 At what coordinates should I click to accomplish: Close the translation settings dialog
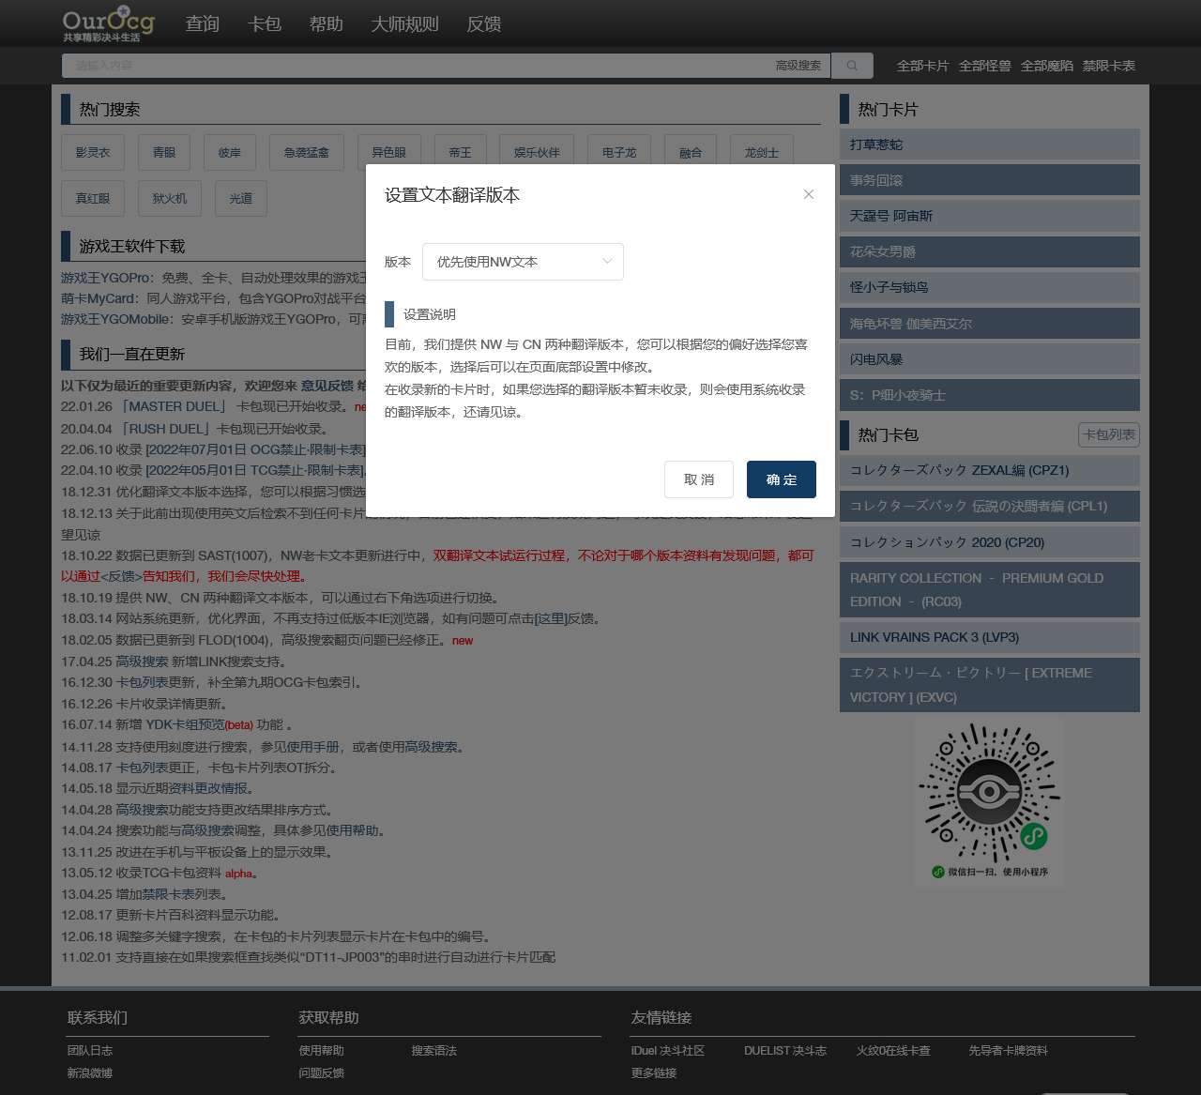[808, 194]
